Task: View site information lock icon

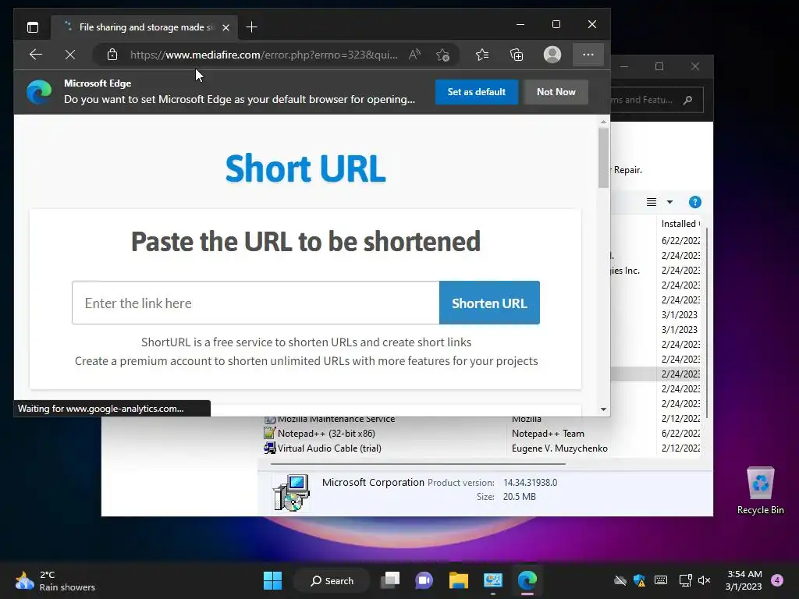Action: coord(112,55)
